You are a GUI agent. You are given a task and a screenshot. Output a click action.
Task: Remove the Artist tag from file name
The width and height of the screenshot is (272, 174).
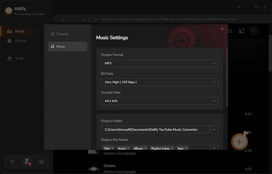pyautogui.click(x=128, y=148)
